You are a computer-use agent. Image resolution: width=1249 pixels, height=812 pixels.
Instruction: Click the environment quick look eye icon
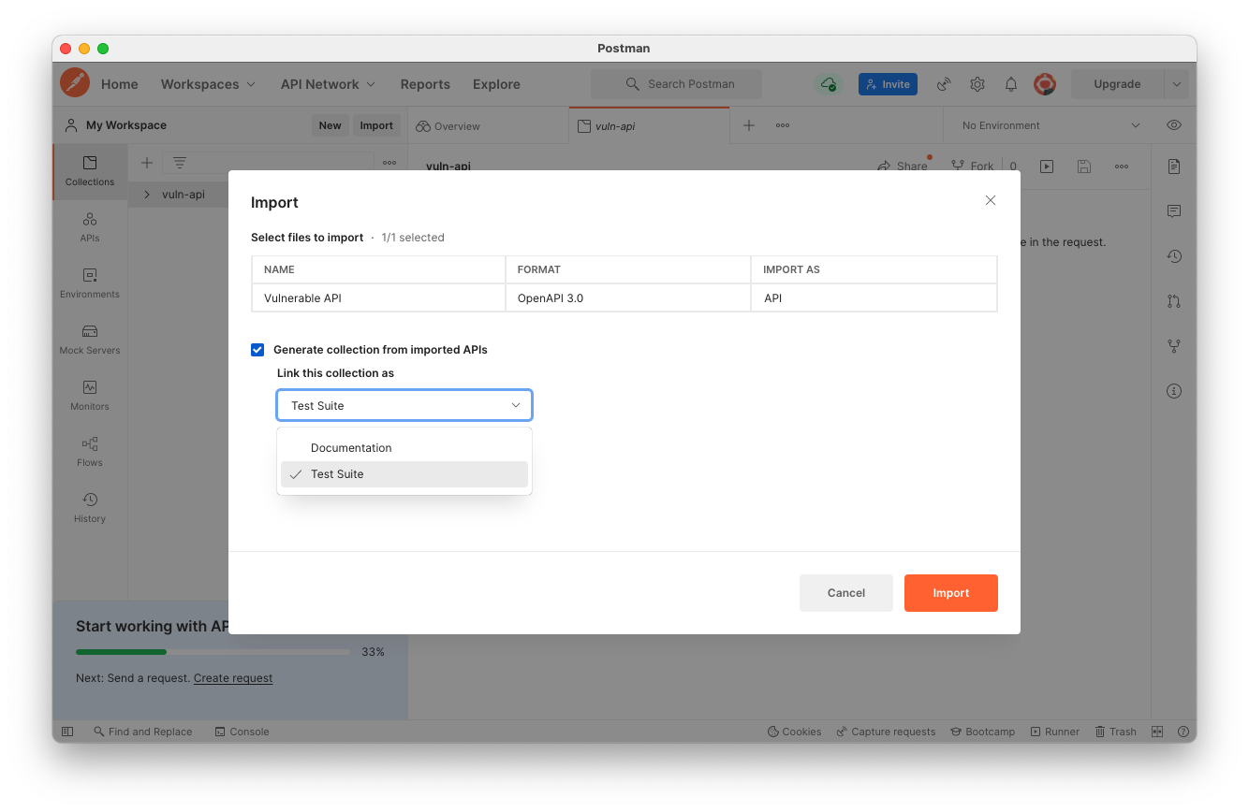tap(1174, 125)
